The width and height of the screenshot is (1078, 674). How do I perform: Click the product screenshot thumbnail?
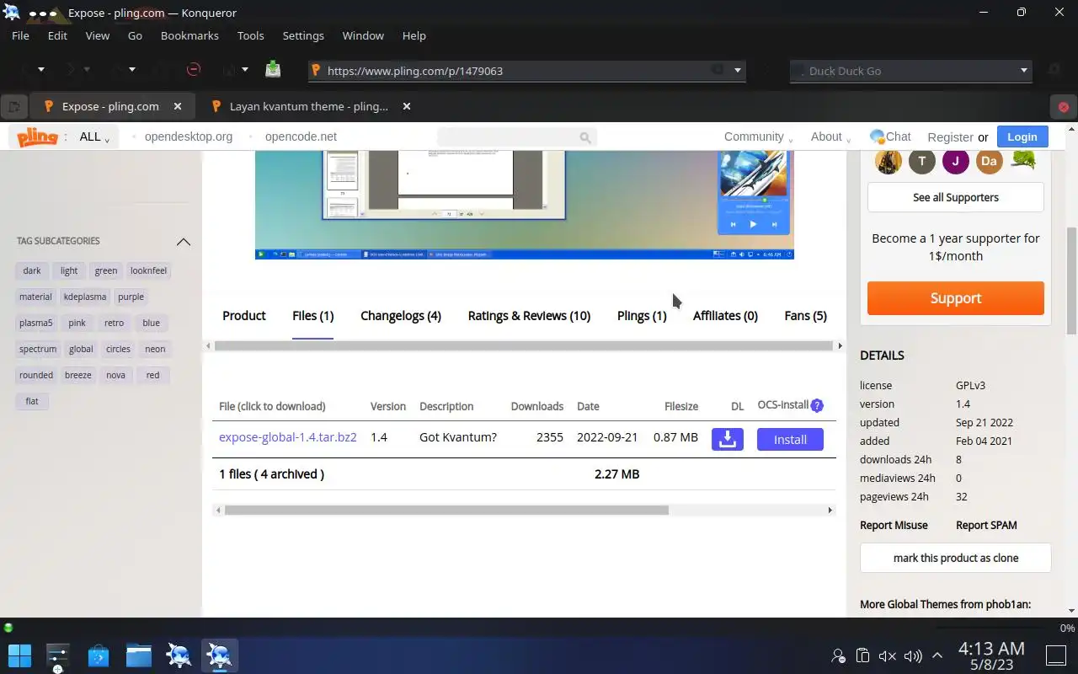click(x=524, y=205)
